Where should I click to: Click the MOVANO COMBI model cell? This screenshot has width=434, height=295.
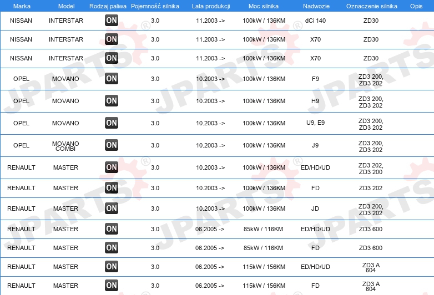(65, 146)
